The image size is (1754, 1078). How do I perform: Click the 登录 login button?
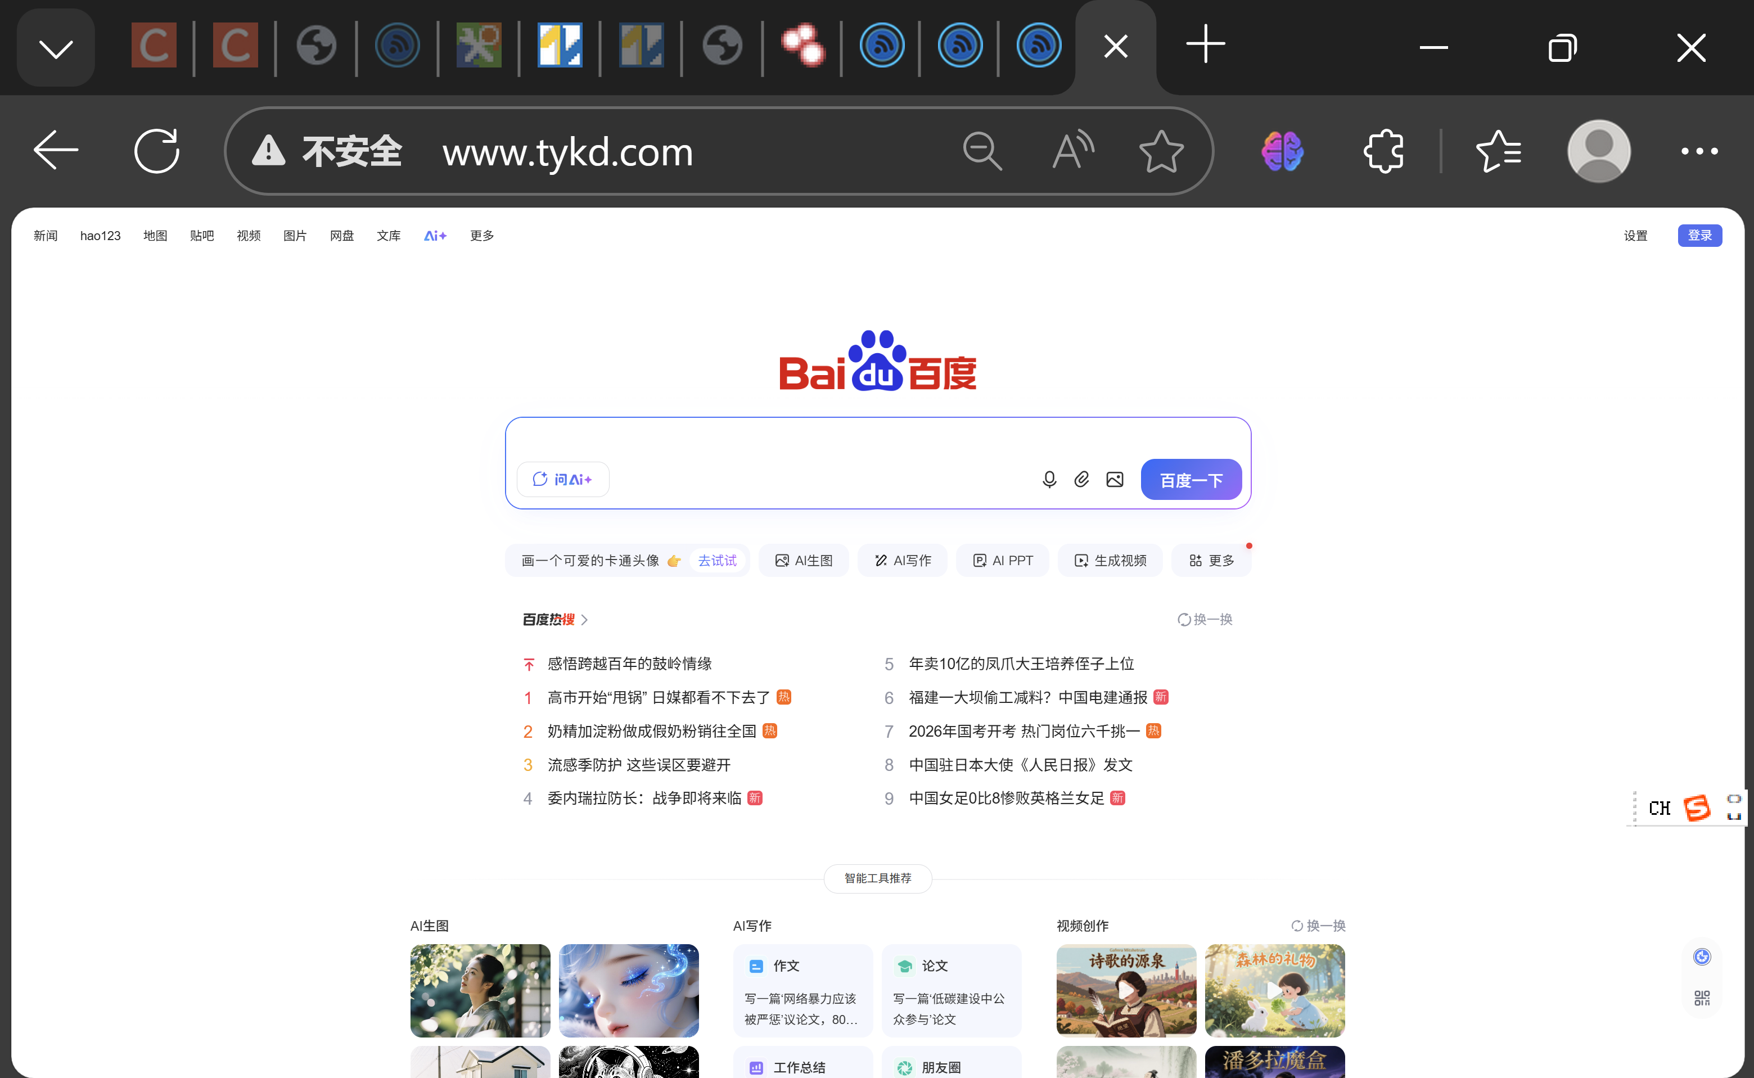click(1700, 235)
